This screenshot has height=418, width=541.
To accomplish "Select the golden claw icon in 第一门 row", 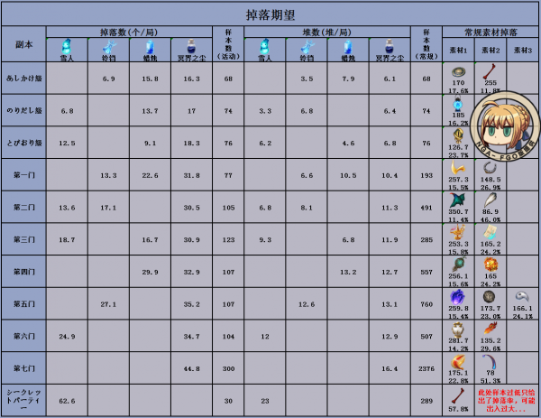I will [458, 168].
